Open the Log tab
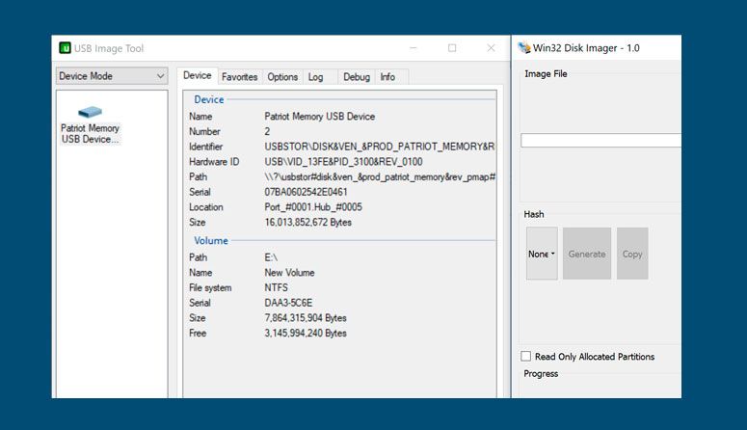This screenshot has width=747, height=430. click(x=315, y=77)
